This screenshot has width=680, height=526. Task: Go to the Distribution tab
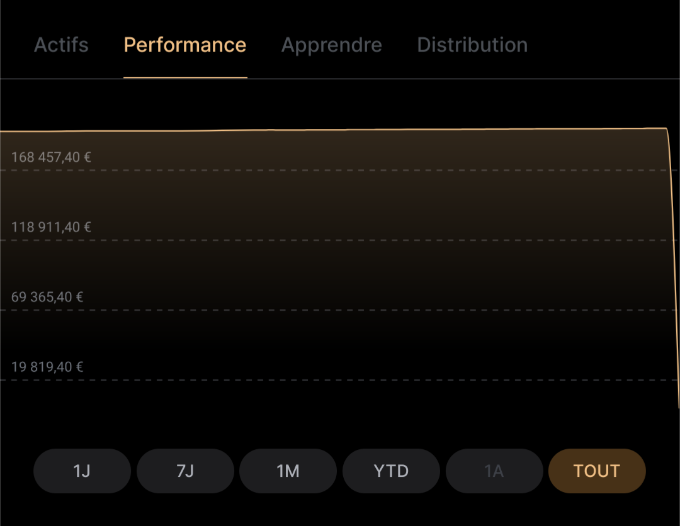[472, 45]
